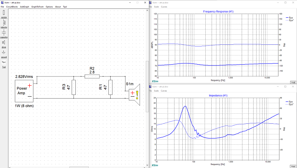Click the Impedance (#1) title
Viewport: 297px width, 168px height.
[x=218, y=96]
